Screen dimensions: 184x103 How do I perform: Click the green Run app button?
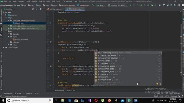(x=131, y=5)
